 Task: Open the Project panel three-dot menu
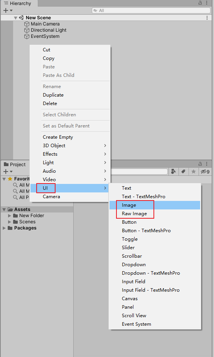207,164
